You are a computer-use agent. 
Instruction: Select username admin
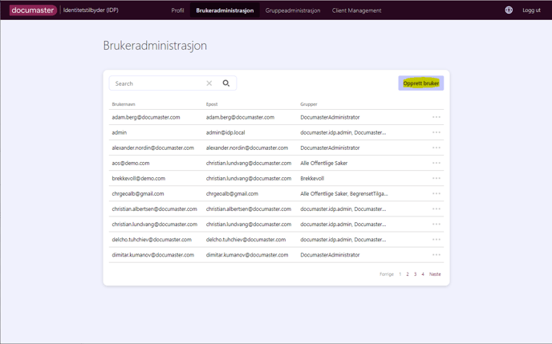(x=120, y=132)
